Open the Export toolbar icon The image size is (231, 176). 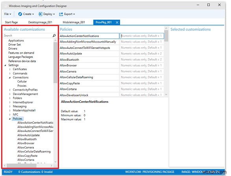pyautogui.click(x=61, y=14)
